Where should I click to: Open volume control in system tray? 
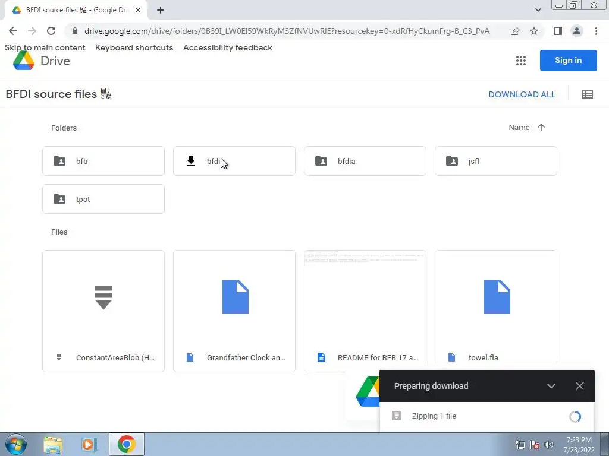[x=549, y=445]
